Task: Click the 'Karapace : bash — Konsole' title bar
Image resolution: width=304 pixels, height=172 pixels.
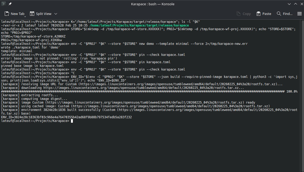Action: tap(153, 4)
